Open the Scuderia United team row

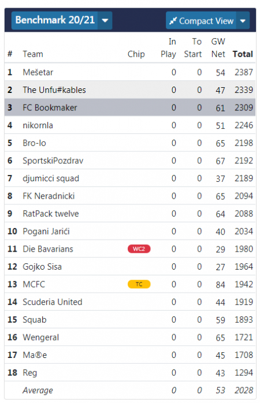pos(130,302)
